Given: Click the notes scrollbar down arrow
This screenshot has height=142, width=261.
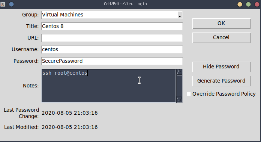Looking at the screenshot, I should 179,99.
